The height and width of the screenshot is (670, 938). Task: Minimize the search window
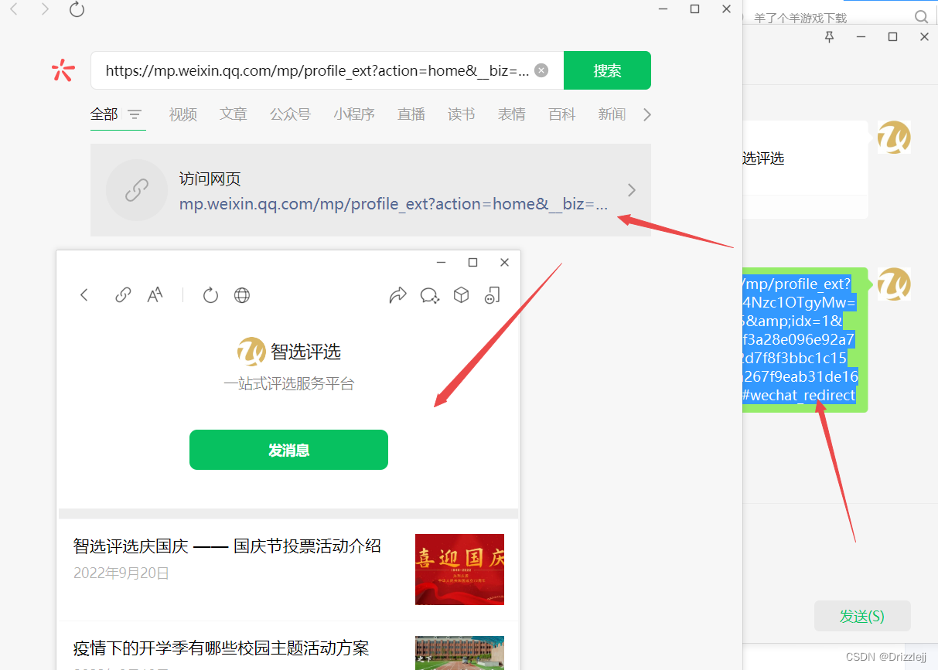point(663,9)
